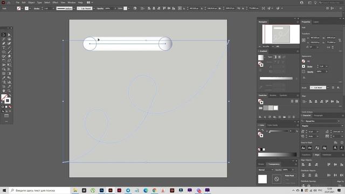Screen dimensions: 345x194
Task: Switch to the Paragraph tab
Action: (x=318, y=115)
